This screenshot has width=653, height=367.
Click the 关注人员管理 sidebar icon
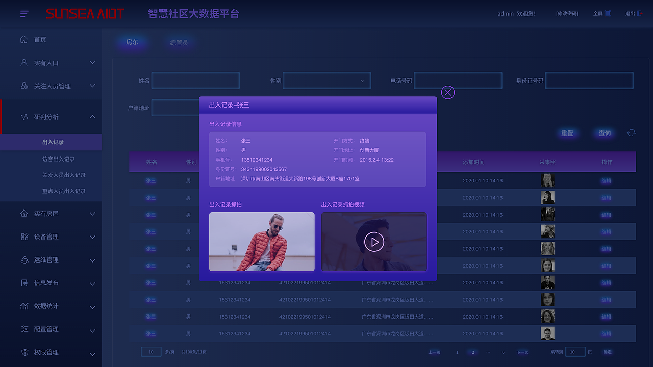click(24, 86)
